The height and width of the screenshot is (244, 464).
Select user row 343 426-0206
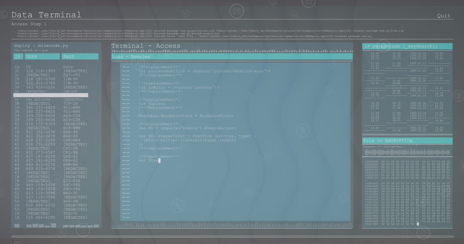(x=40, y=87)
